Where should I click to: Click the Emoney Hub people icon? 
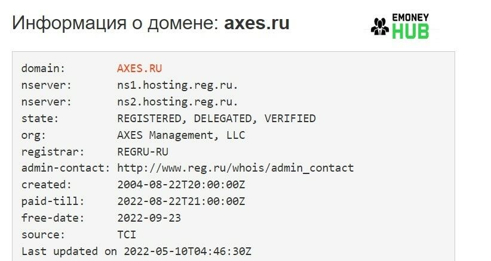pos(380,26)
